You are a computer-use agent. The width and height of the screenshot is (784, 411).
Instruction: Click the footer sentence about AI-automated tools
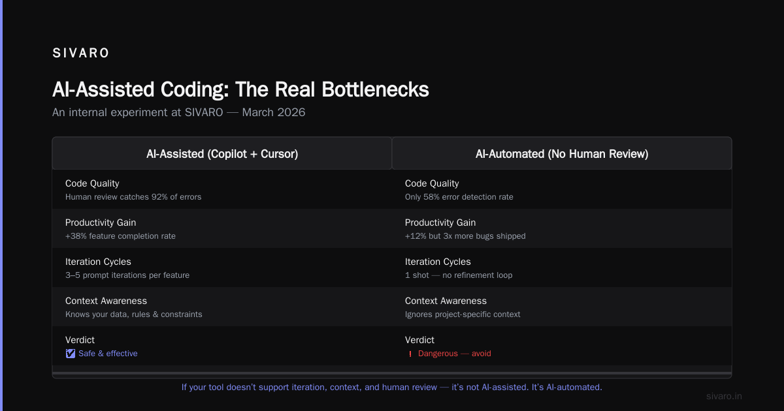pyautogui.click(x=392, y=387)
